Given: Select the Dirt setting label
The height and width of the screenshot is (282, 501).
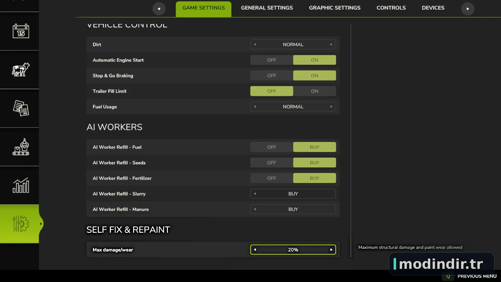Looking at the screenshot, I should (x=97, y=44).
